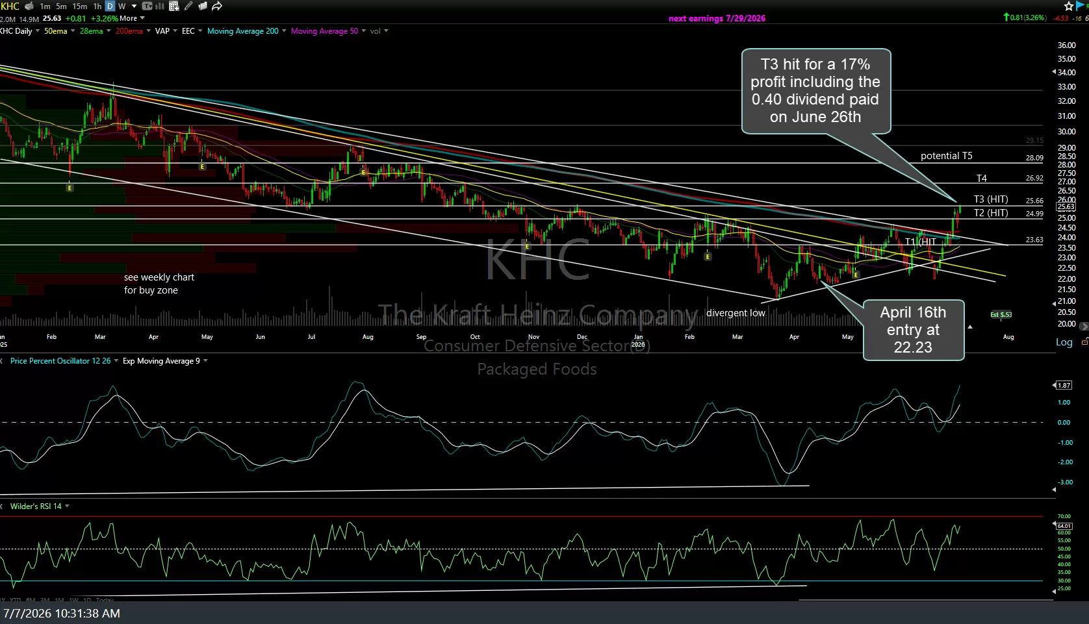Click the share arrow icon
Image resolution: width=1089 pixels, height=624 pixels.
point(217,6)
